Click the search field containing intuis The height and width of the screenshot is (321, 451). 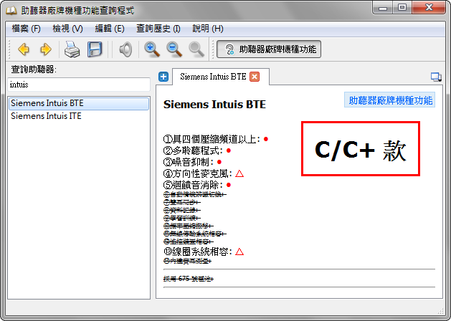pyautogui.click(x=79, y=85)
